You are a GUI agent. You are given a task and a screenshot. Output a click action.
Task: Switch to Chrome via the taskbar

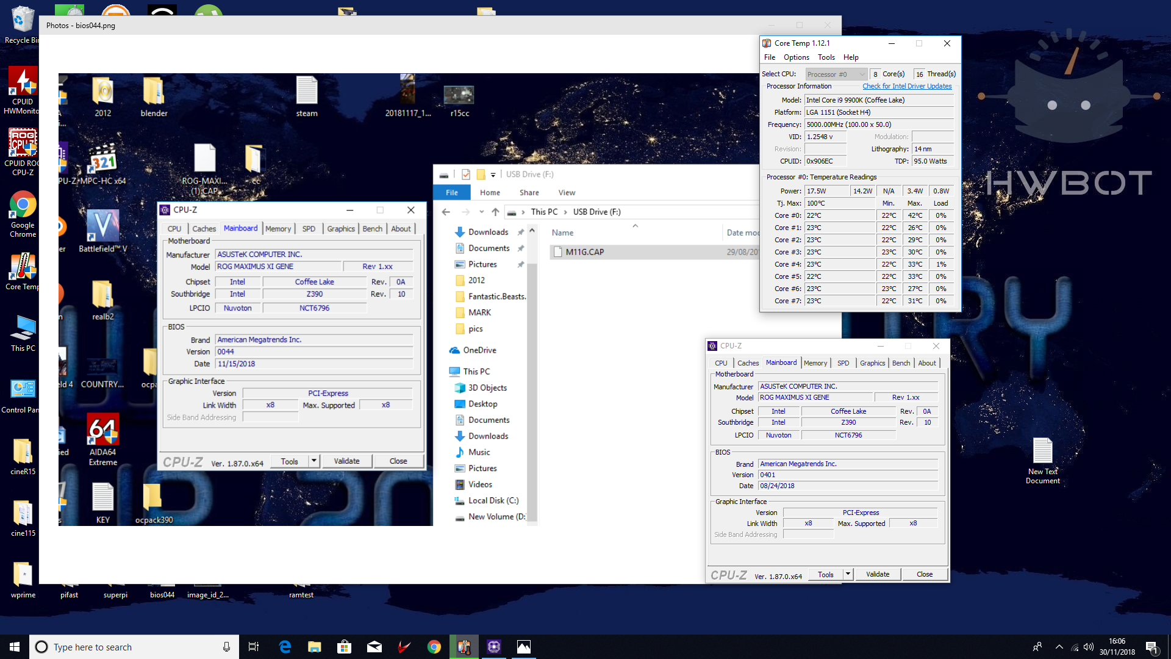point(434,647)
